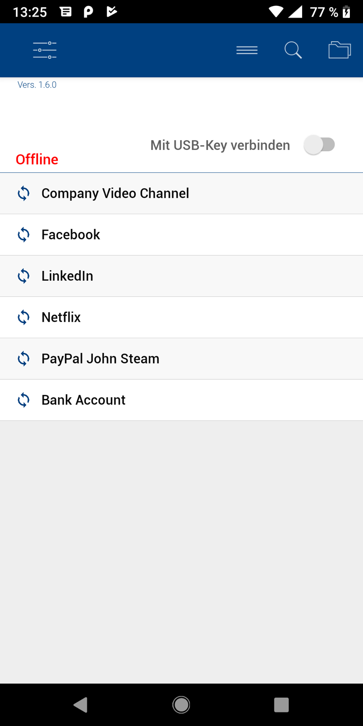Open the PayPal John Steam entry

click(100, 359)
